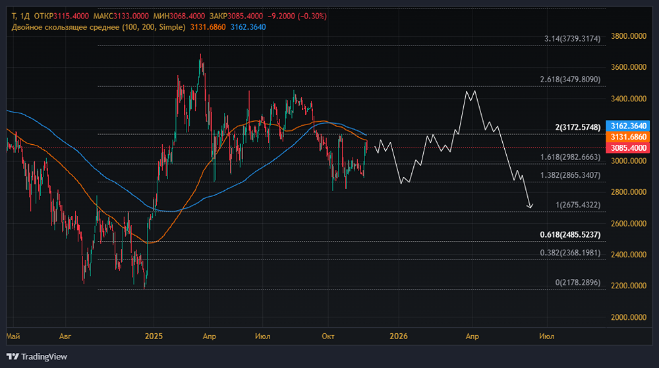Select Fibonacci level 1.382(2865.3407)
This screenshot has width=659, height=368.
pyautogui.click(x=570, y=175)
